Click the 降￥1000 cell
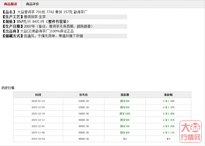 tap(125, 114)
